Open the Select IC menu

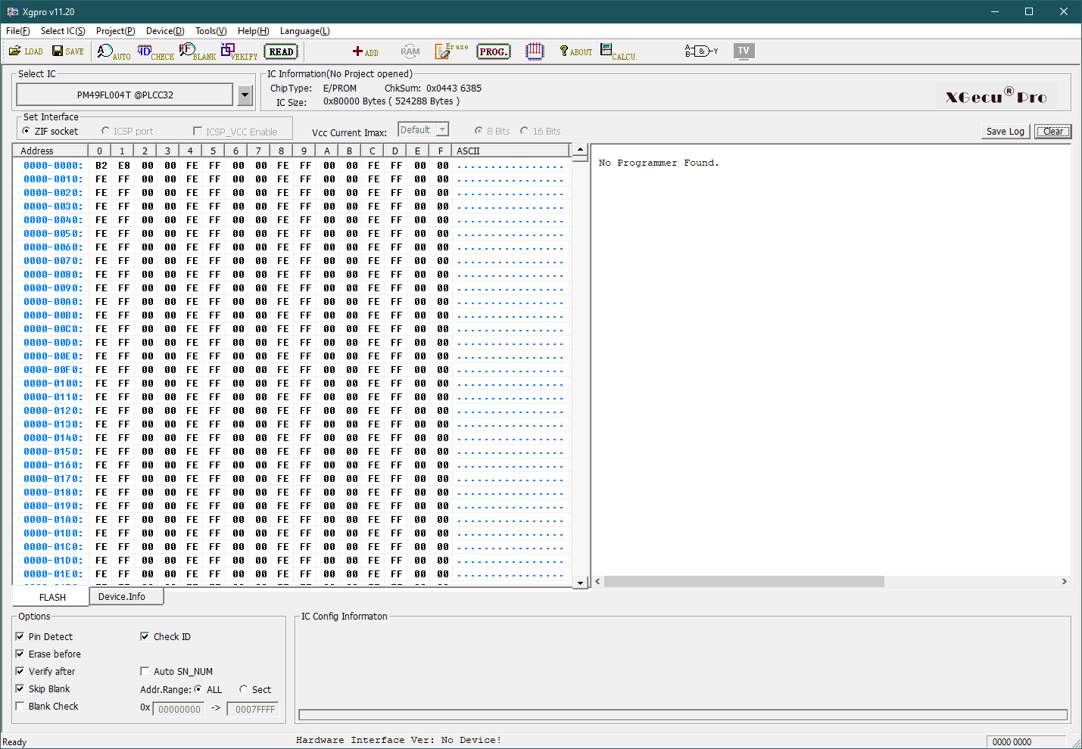pos(63,31)
